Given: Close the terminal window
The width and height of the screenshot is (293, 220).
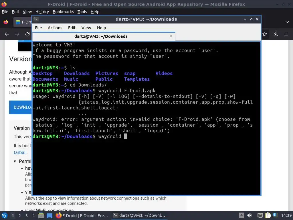Looking at the screenshot, I should coord(257,19).
